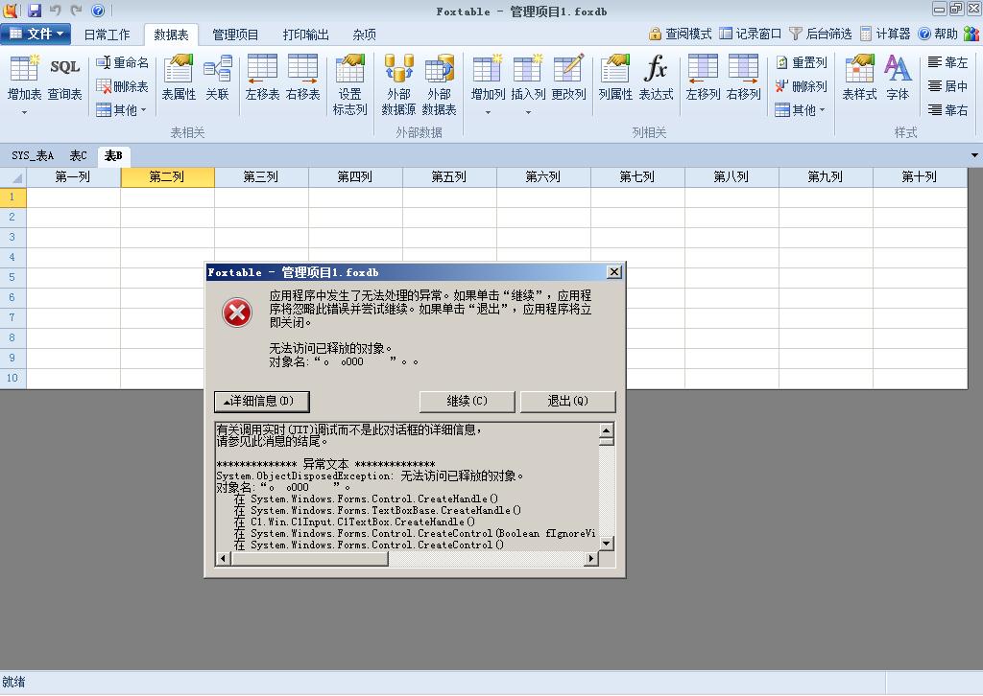The width and height of the screenshot is (983, 696).
Task: Click the details box vertical scrollbar down arrow
Action: tap(607, 544)
